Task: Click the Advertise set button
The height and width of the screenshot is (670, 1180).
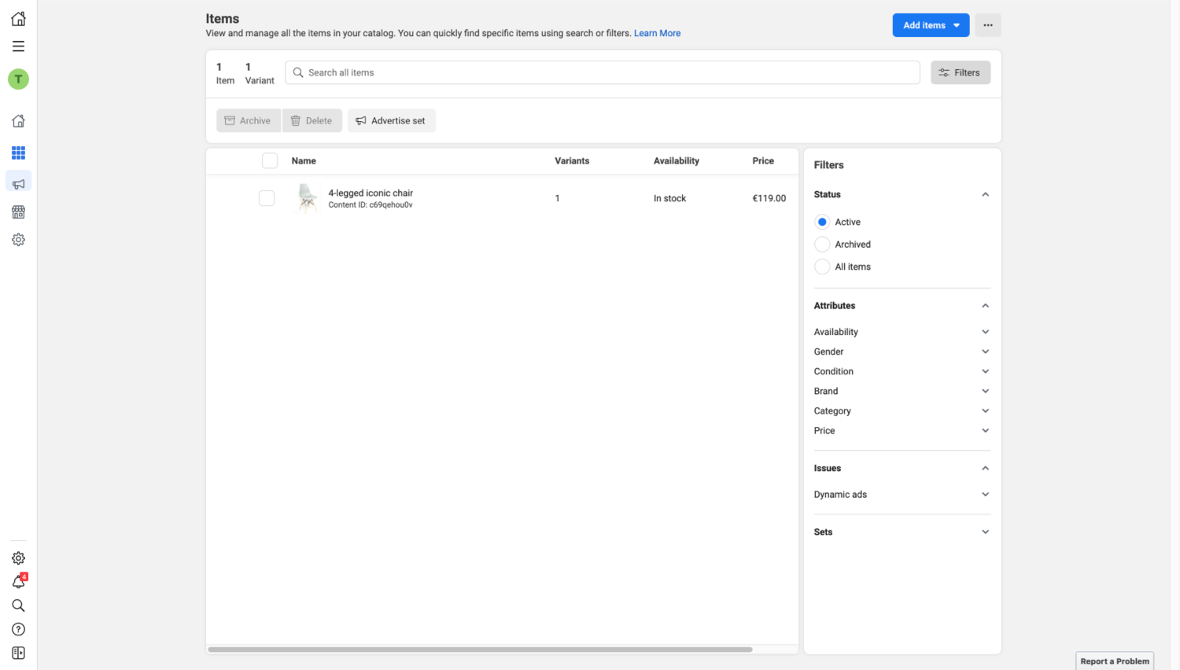Action: [x=391, y=120]
